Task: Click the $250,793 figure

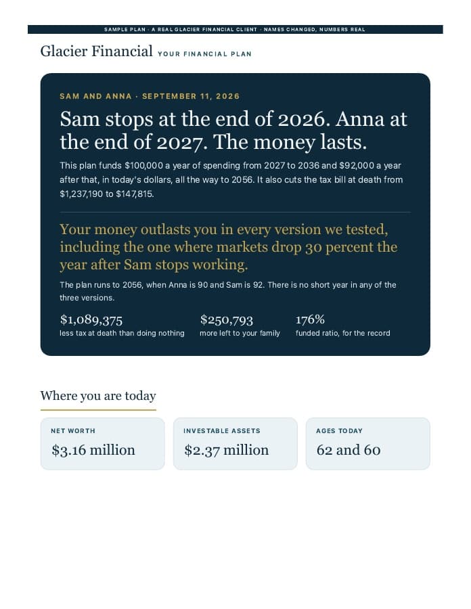Action: pos(227,320)
